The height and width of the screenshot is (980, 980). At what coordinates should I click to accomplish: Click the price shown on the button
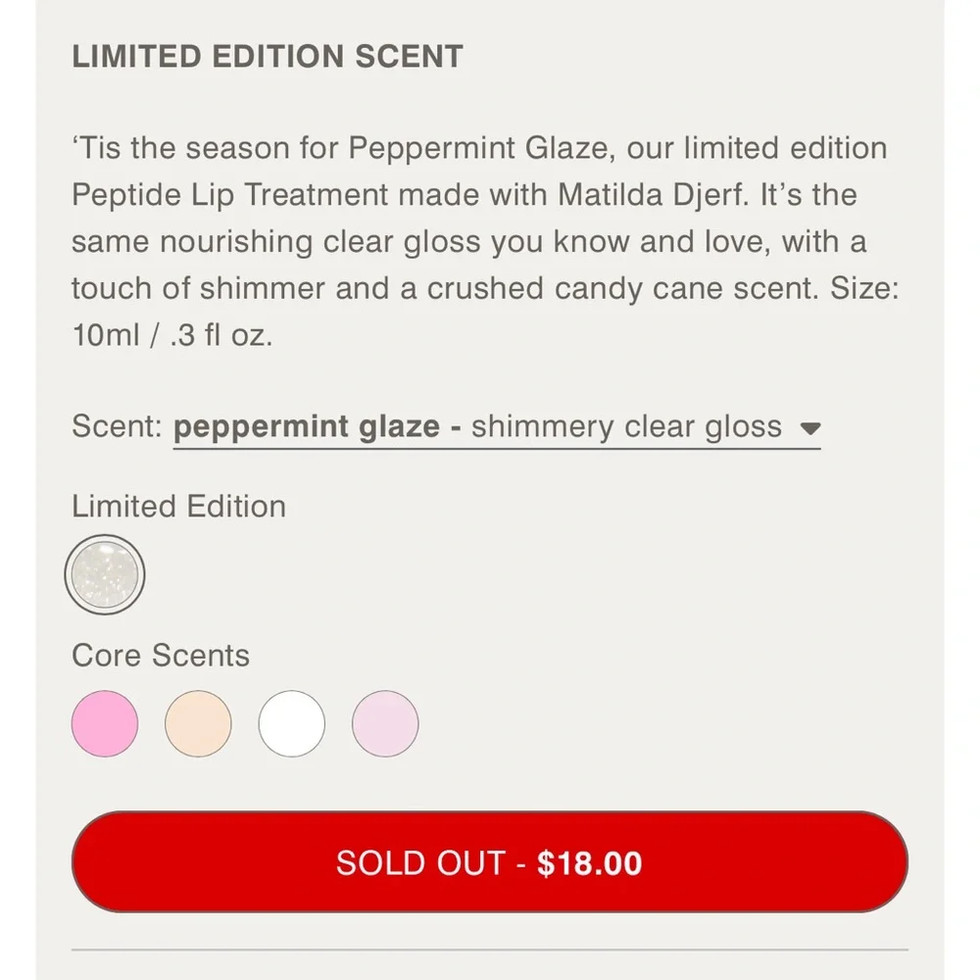tap(589, 862)
